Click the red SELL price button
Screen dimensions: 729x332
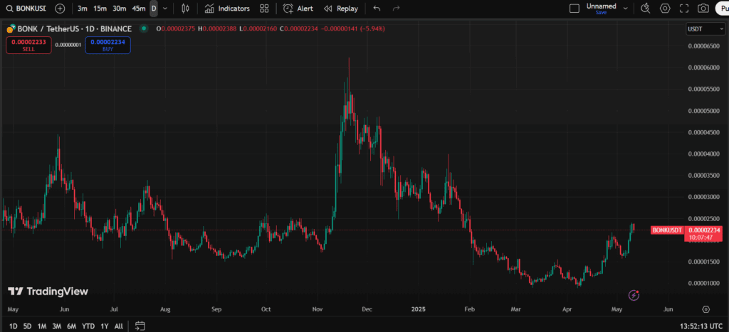click(28, 45)
